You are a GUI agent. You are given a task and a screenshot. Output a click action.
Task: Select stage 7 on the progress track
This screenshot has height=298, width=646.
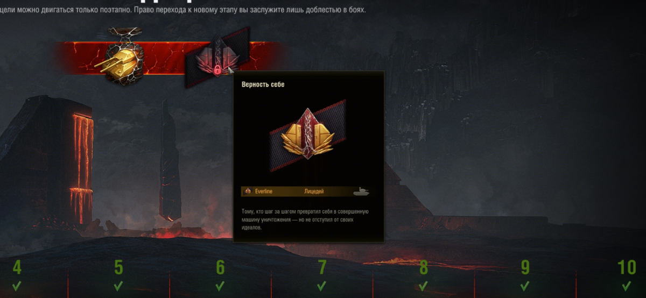coord(322,267)
